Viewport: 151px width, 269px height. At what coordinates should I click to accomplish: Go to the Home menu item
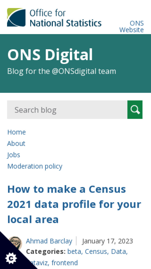[x=16, y=132]
